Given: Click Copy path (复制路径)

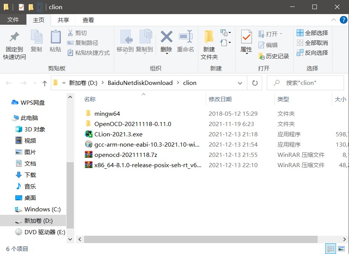Looking at the screenshot, I should coord(83,43).
